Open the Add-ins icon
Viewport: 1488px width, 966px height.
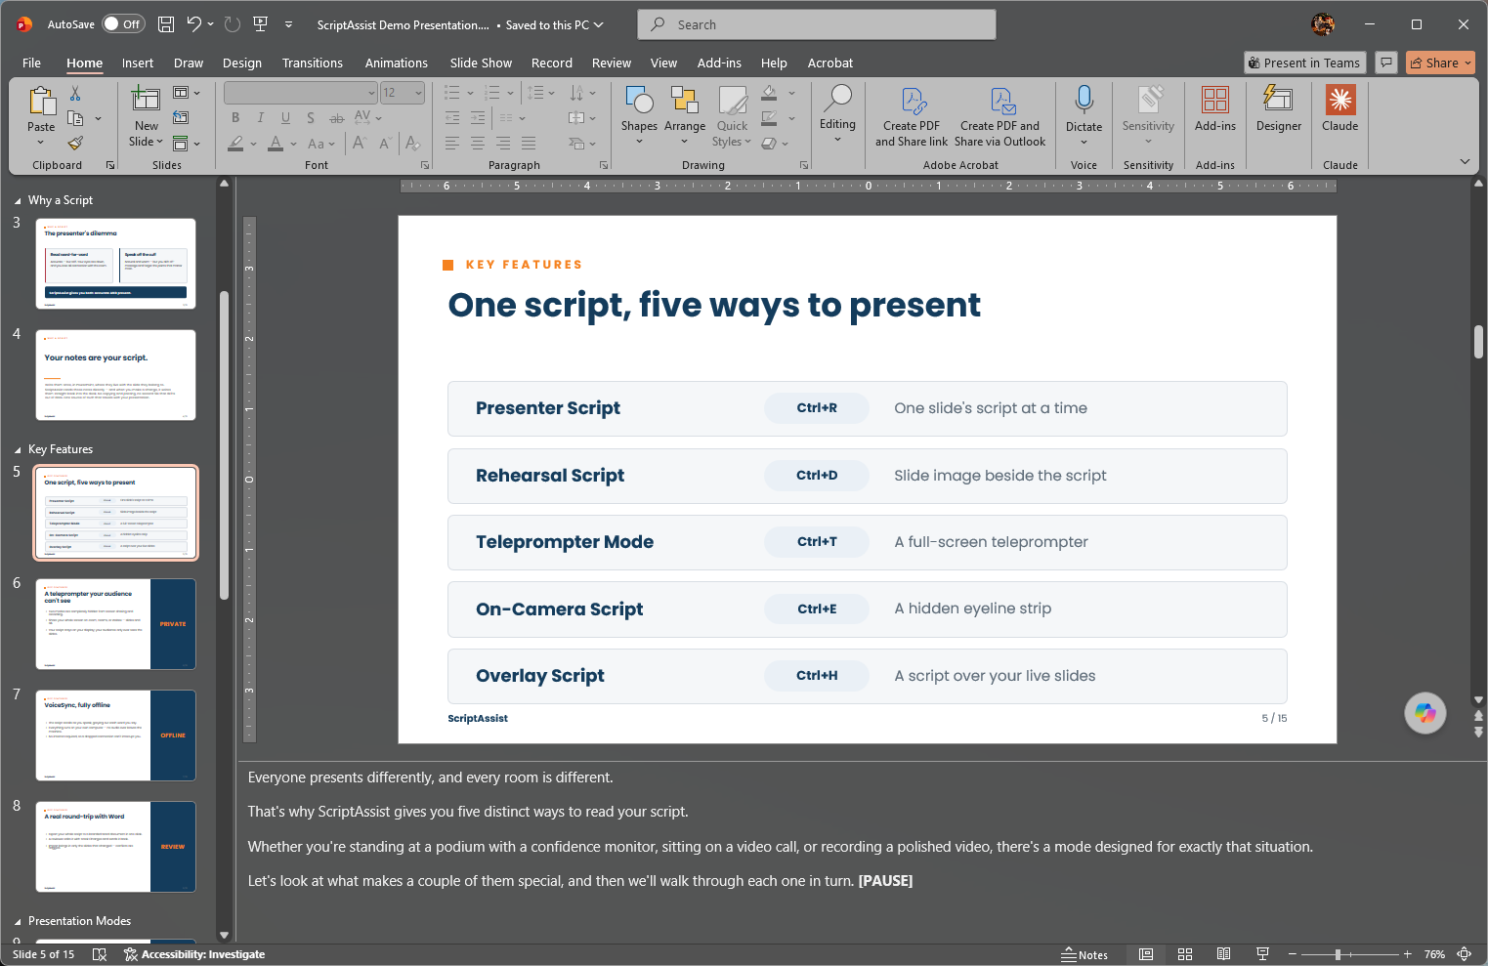click(1215, 99)
